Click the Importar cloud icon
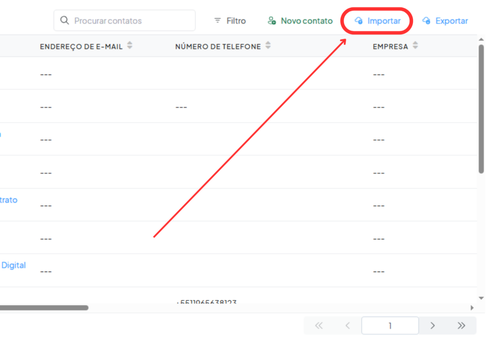490x346 pixels. (358, 21)
